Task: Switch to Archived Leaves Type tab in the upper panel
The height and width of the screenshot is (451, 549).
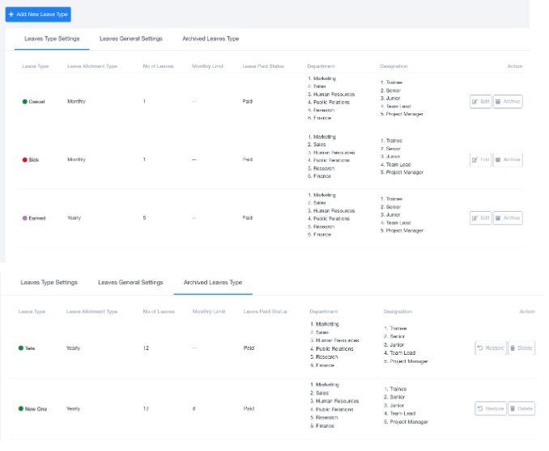Action: pos(211,39)
